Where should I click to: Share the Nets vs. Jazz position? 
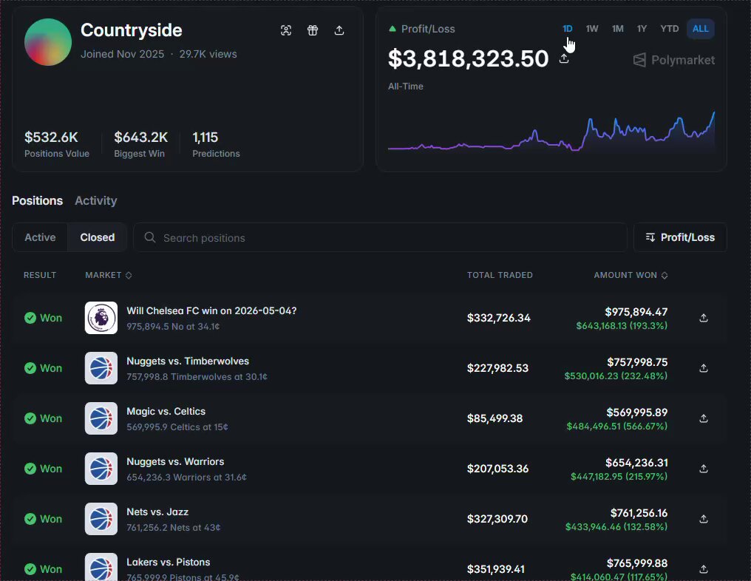tap(704, 519)
